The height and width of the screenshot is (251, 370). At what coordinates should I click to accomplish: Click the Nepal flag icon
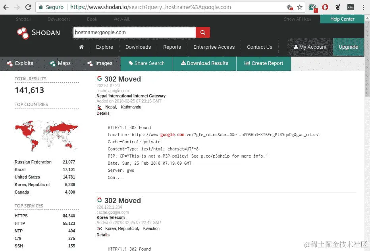pyautogui.click(x=100, y=107)
